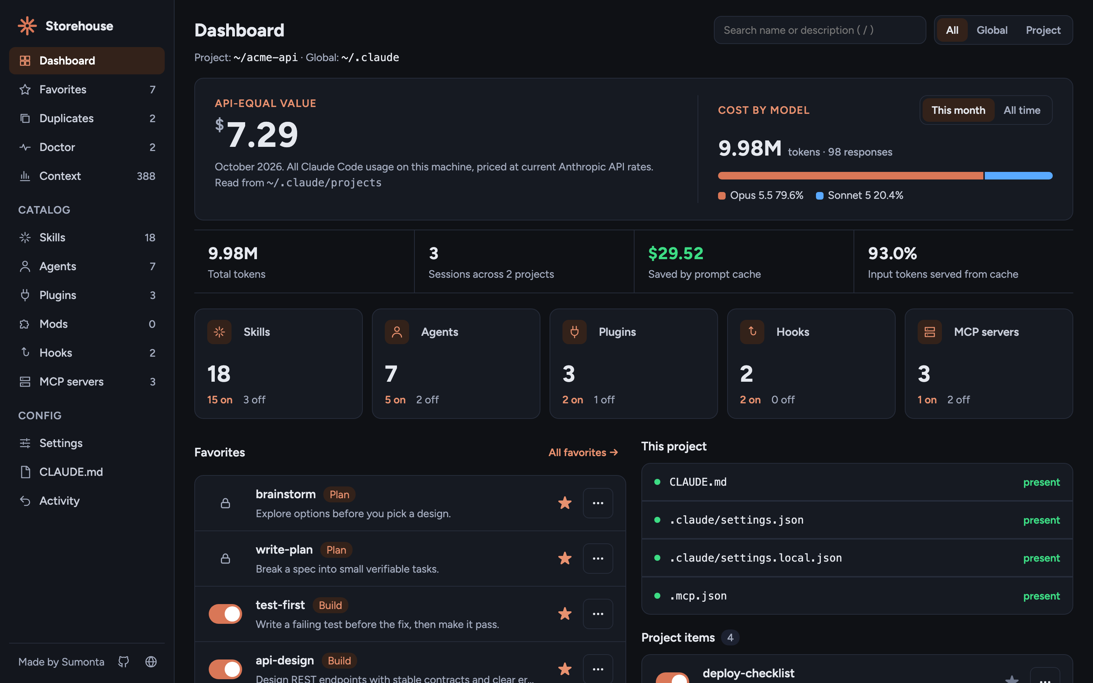
Task: Open Settings in the sidebar
Action: [x=87, y=443]
